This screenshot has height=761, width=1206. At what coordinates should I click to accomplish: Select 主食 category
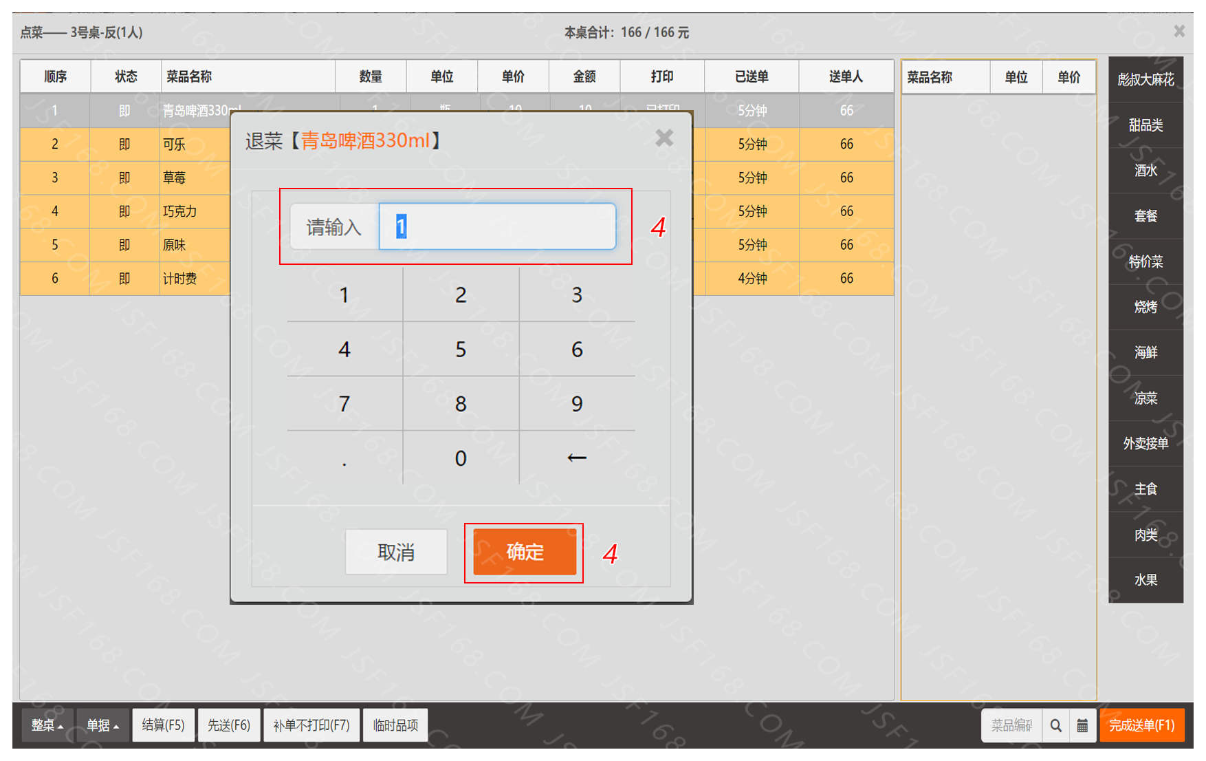1145,489
